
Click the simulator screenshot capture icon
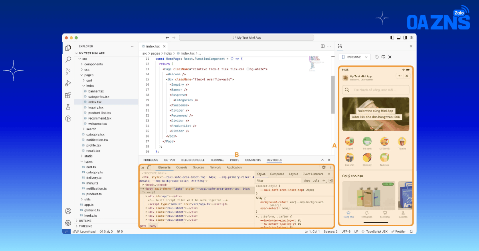[390, 57]
